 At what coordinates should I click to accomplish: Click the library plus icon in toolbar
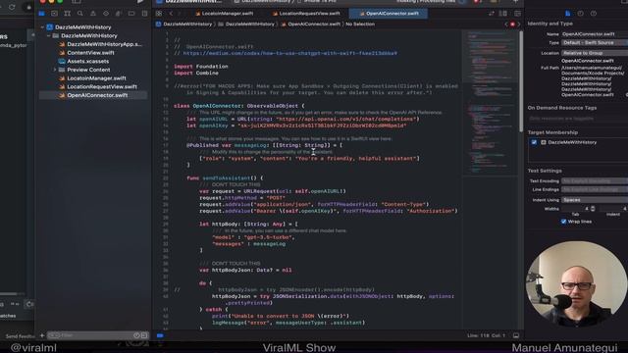pos(515,2)
